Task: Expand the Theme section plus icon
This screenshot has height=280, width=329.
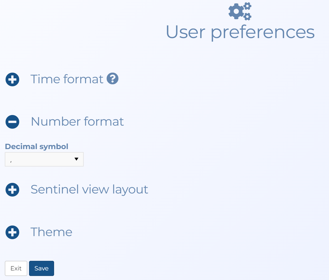Action: [x=12, y=232]
